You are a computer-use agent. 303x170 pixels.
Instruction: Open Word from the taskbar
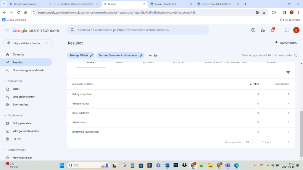[167, 165]
